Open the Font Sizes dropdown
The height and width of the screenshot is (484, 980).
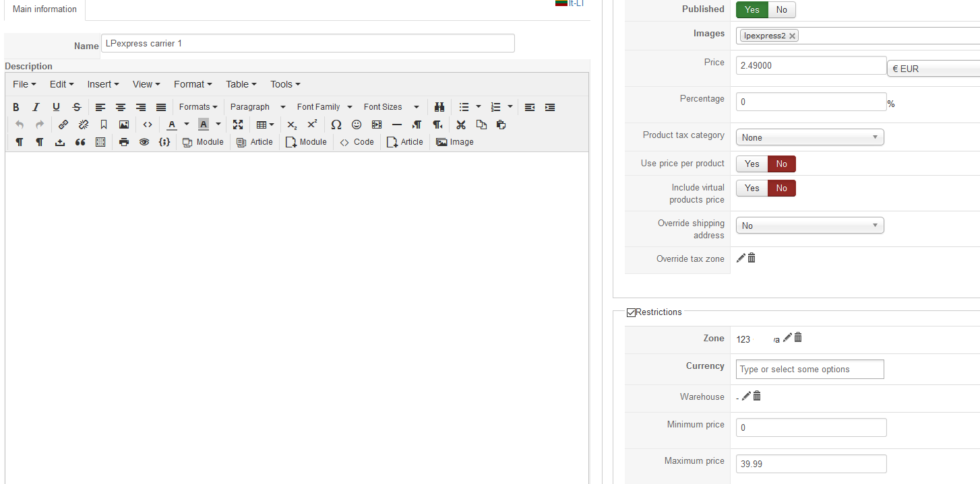click(x=392, y=107)
